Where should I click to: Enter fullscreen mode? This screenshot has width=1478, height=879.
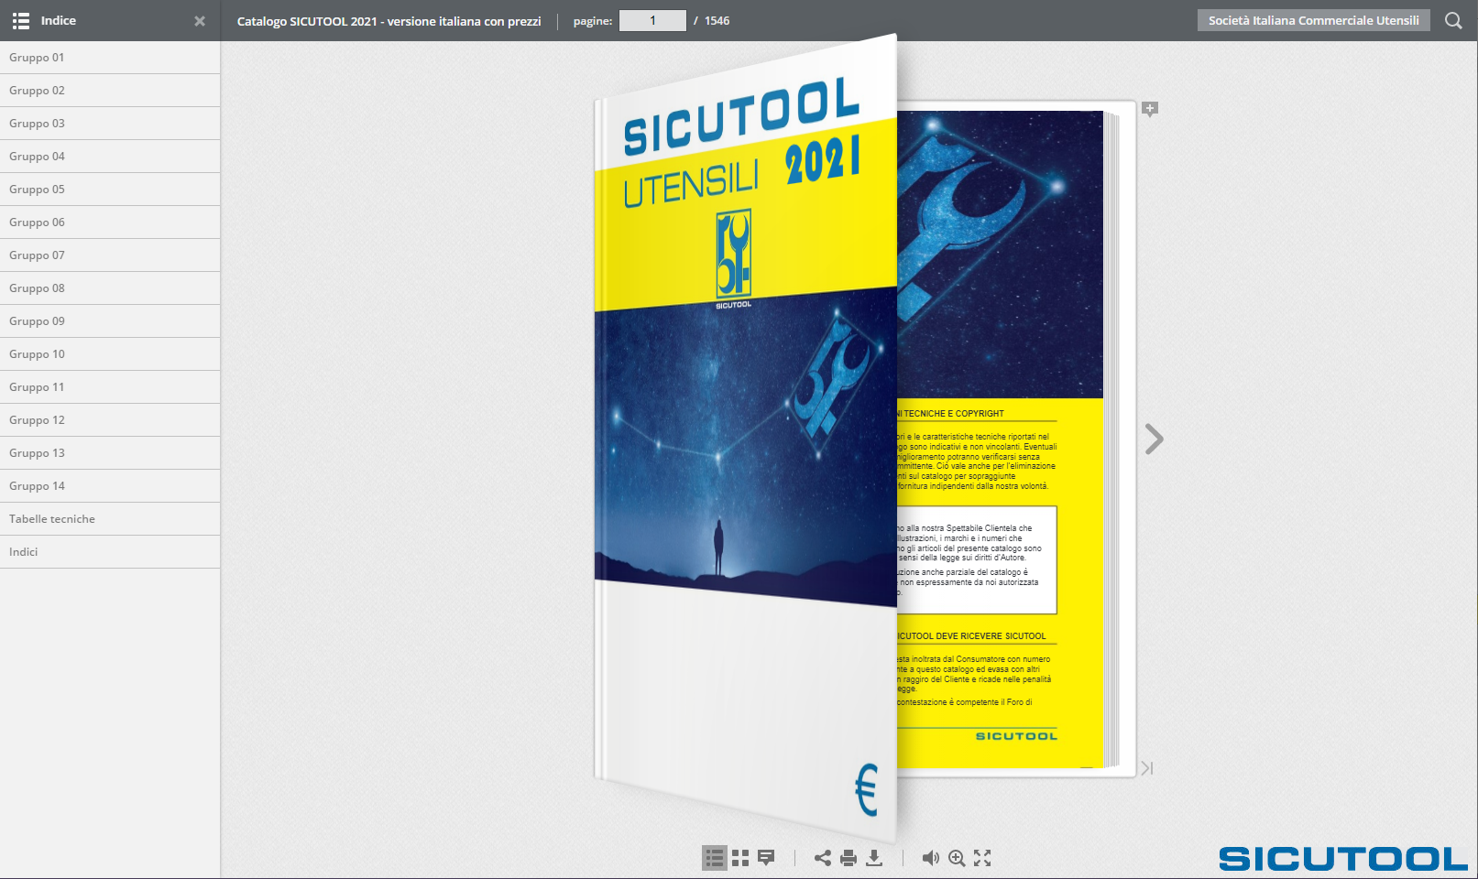pyautogui.click(x=982, y=858)
